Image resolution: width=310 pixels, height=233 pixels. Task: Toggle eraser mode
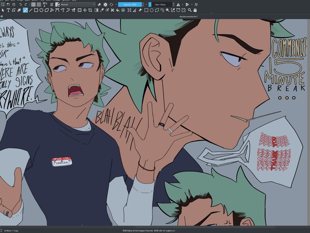pyautogui.click(x=99, y=4)
